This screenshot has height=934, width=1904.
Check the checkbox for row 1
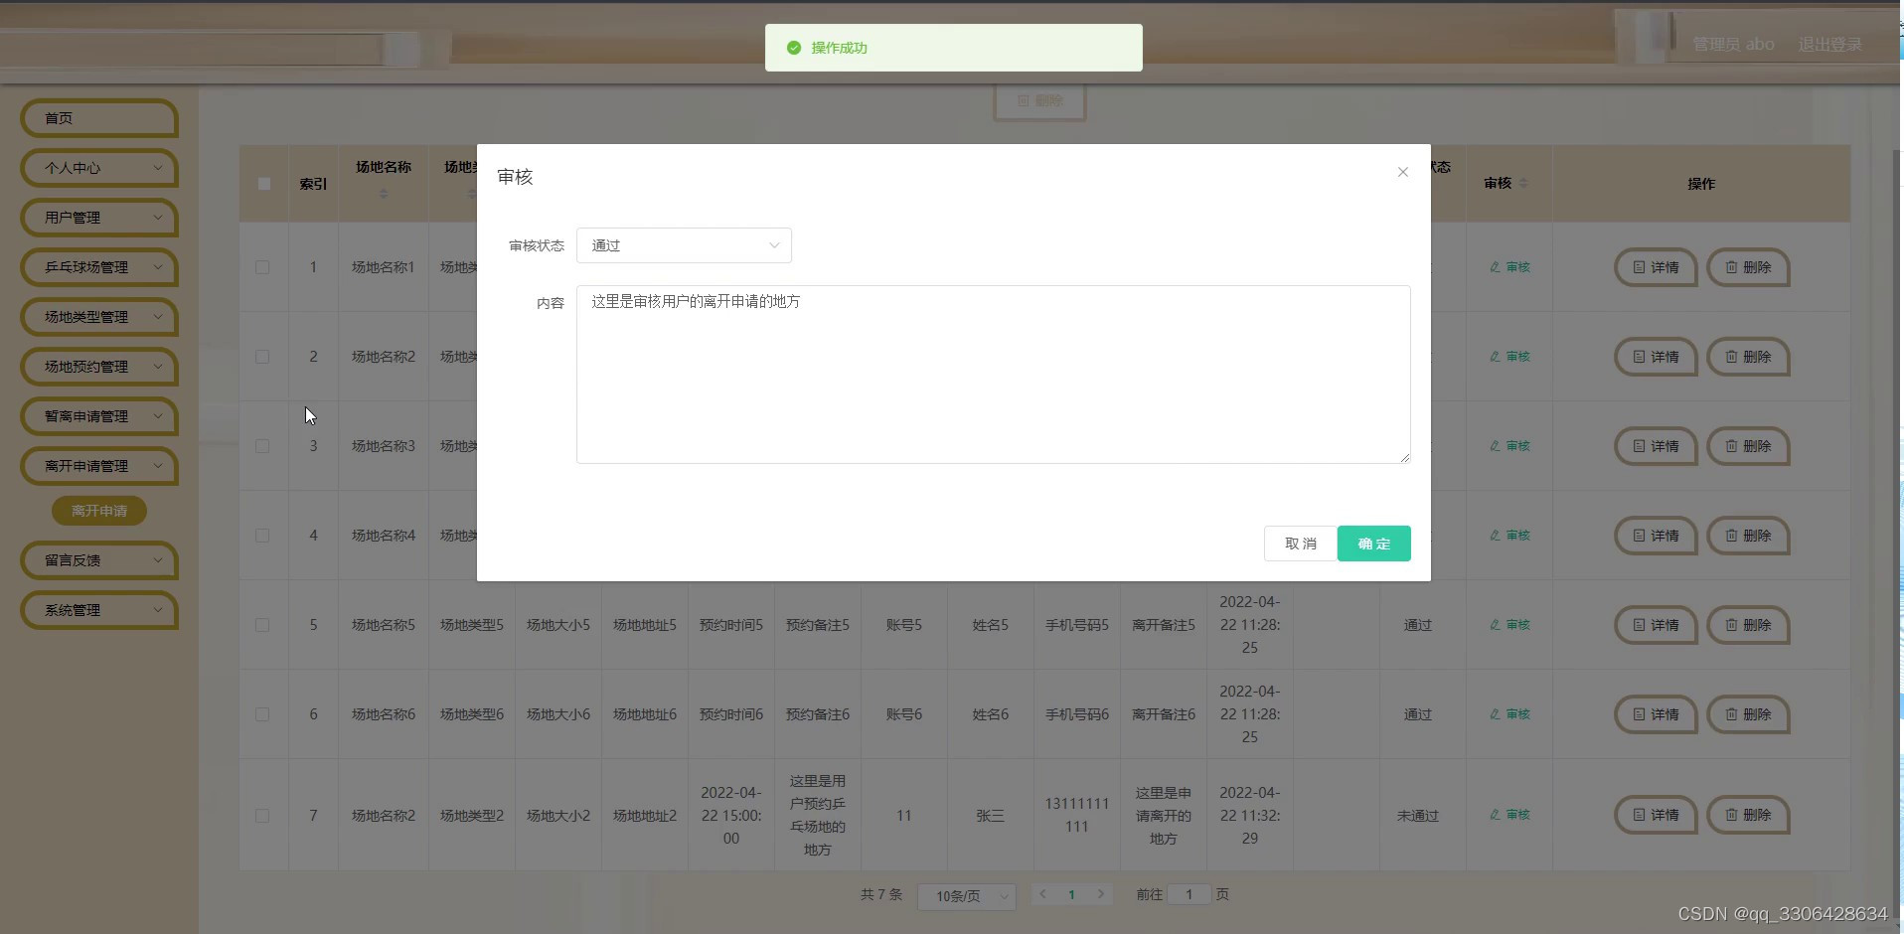(x=262, y=267)
